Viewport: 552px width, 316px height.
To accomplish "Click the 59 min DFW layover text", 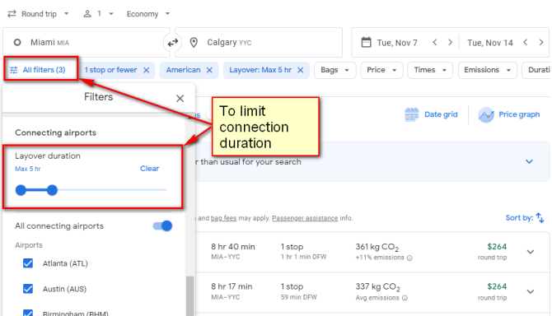I will pyautogui.click(x=298, y=297).
